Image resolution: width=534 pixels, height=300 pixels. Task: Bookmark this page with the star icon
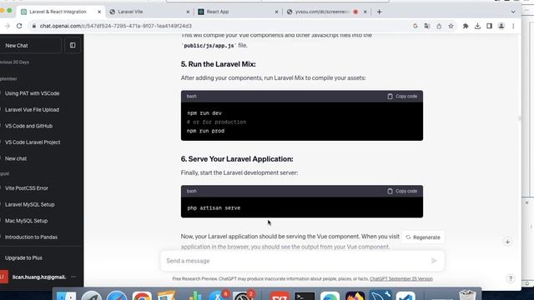(x=451, y=26)
